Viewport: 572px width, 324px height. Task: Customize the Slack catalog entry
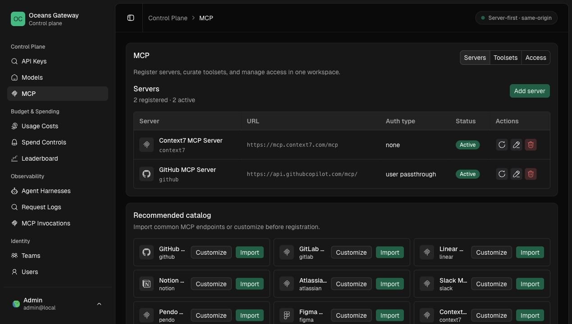(491, 284)
